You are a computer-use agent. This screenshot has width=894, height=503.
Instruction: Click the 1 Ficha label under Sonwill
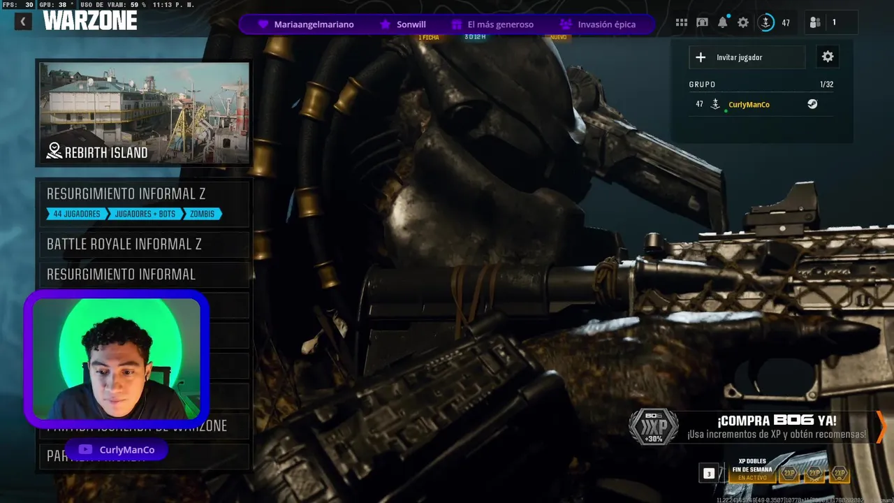click(x=429, y=37)
